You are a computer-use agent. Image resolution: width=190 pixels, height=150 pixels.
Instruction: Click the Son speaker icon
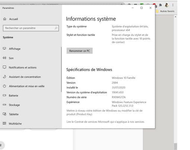4,58
